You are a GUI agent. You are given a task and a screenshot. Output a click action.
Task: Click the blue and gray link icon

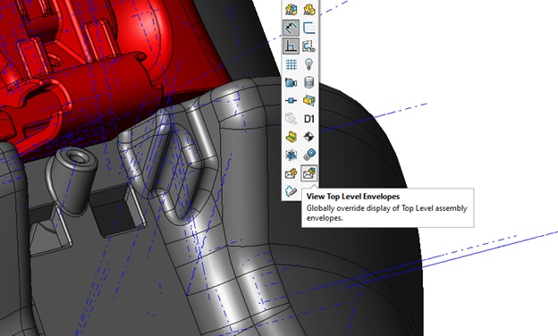coord(309,155)
